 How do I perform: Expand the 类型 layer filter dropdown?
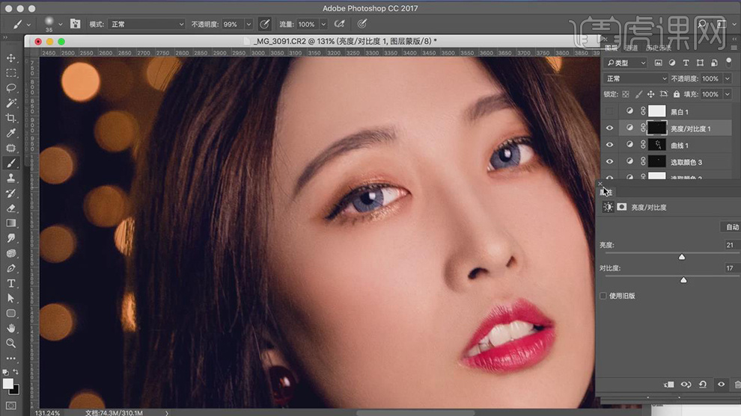(626, 63)
